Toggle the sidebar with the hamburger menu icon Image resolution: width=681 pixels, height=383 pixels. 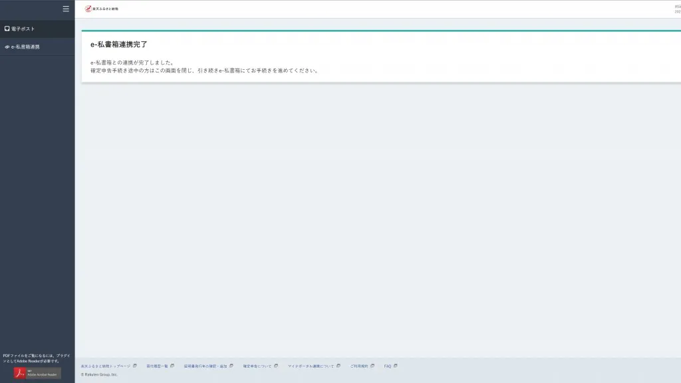(x=65, y=9)
